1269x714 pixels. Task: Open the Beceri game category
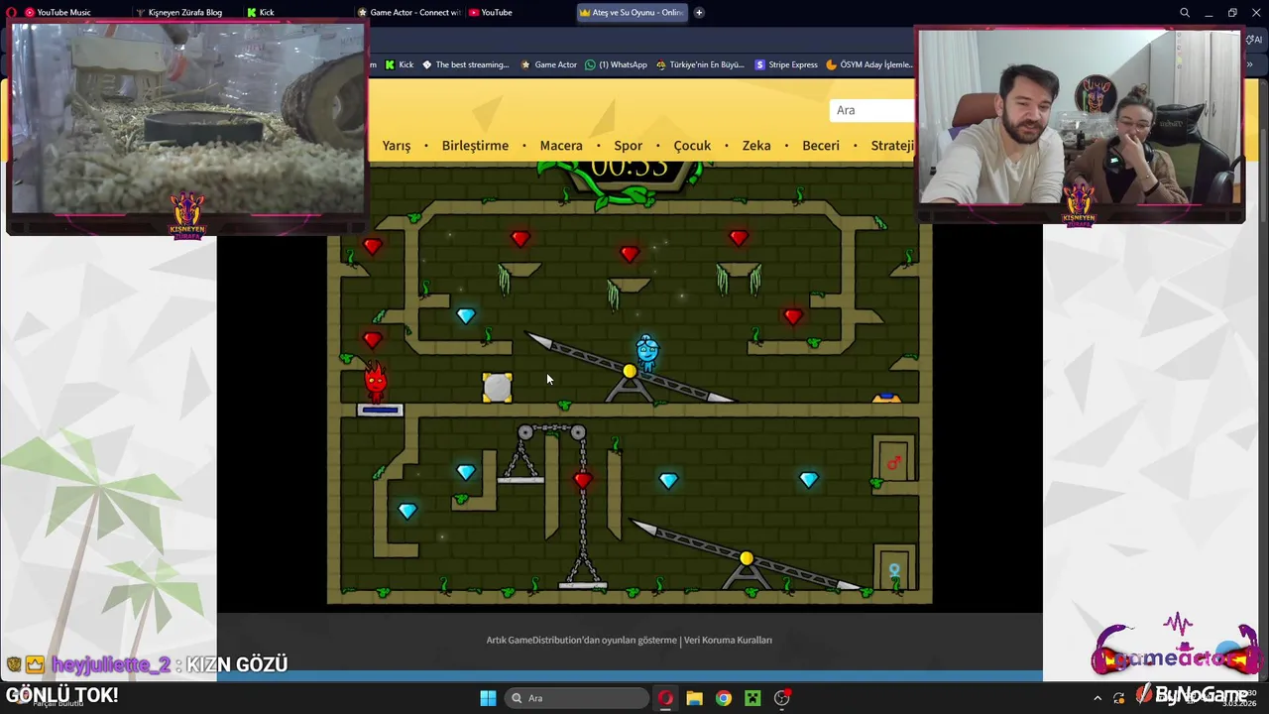[x=821, y=146]
